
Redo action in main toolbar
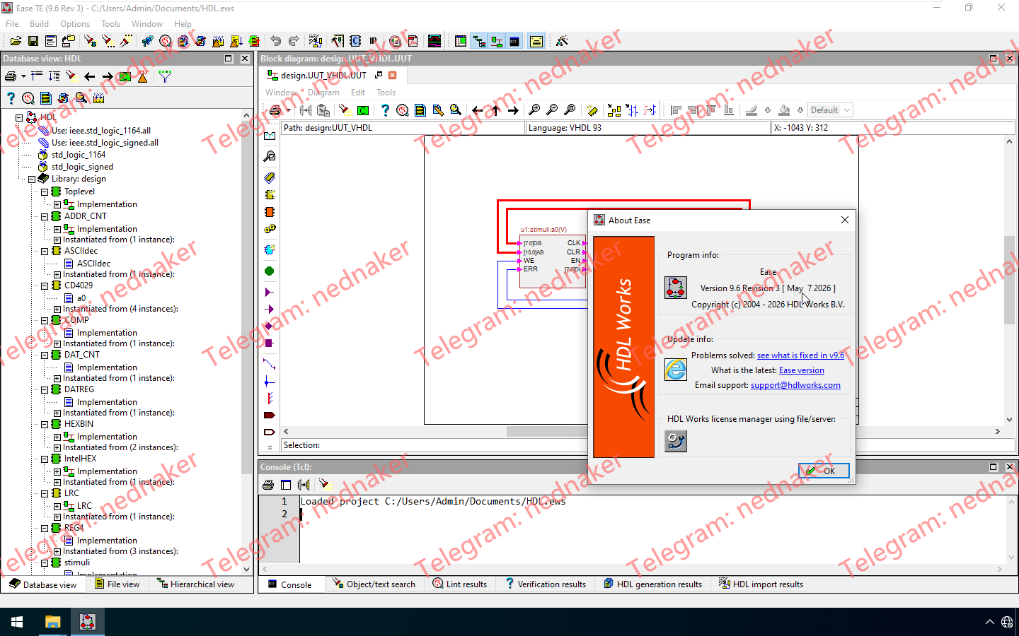click(x=294, y=41)
